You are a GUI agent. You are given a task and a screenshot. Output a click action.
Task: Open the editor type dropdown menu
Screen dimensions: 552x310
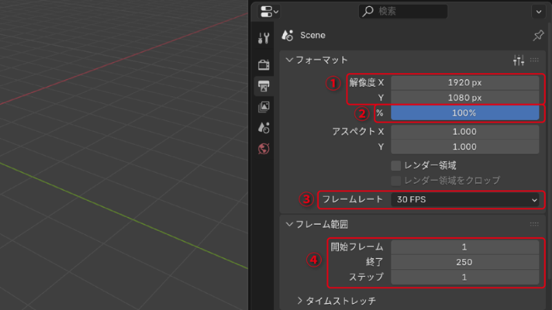pyautogui.click(x=269, y=11)
